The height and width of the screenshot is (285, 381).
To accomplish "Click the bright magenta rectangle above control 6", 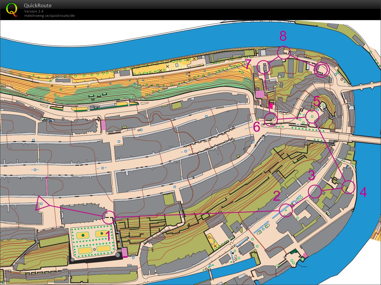I will tap(271, 106).
